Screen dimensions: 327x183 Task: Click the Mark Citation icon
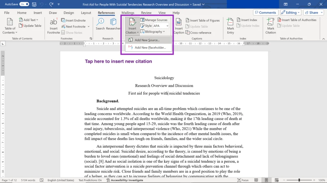click(x=270, y=22)
